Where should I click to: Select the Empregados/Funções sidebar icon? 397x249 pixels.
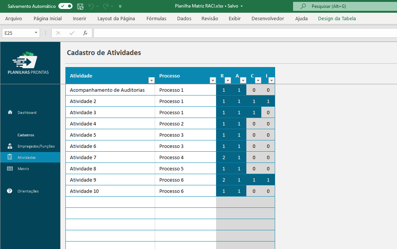click(x=9, y=146)
